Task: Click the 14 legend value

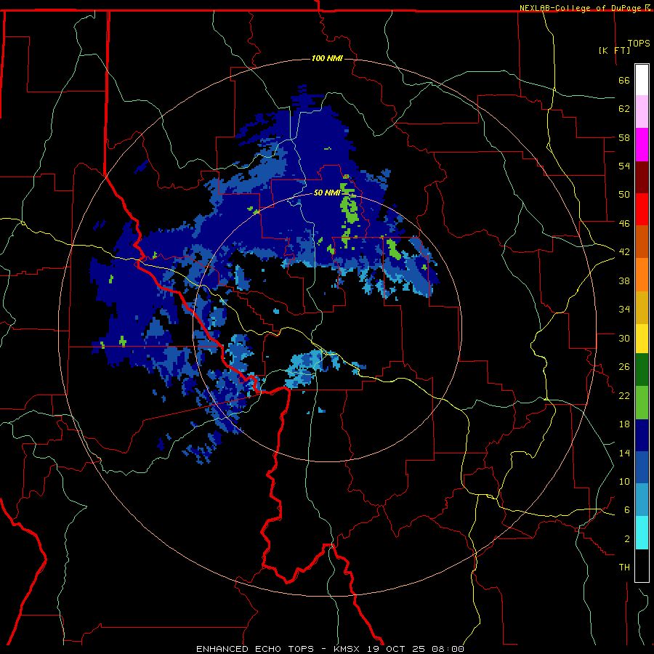Action: pyautogui.click(x=624, y=453)
